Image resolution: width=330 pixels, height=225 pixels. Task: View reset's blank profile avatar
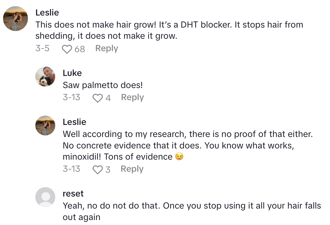point(45,197)
